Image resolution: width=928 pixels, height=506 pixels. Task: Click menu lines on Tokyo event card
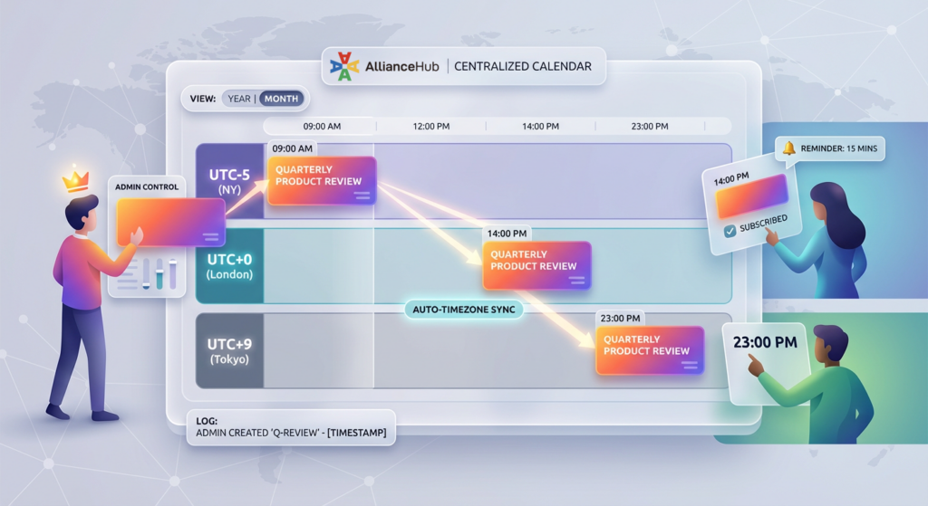pyautogui.click(x=690, y=365)
